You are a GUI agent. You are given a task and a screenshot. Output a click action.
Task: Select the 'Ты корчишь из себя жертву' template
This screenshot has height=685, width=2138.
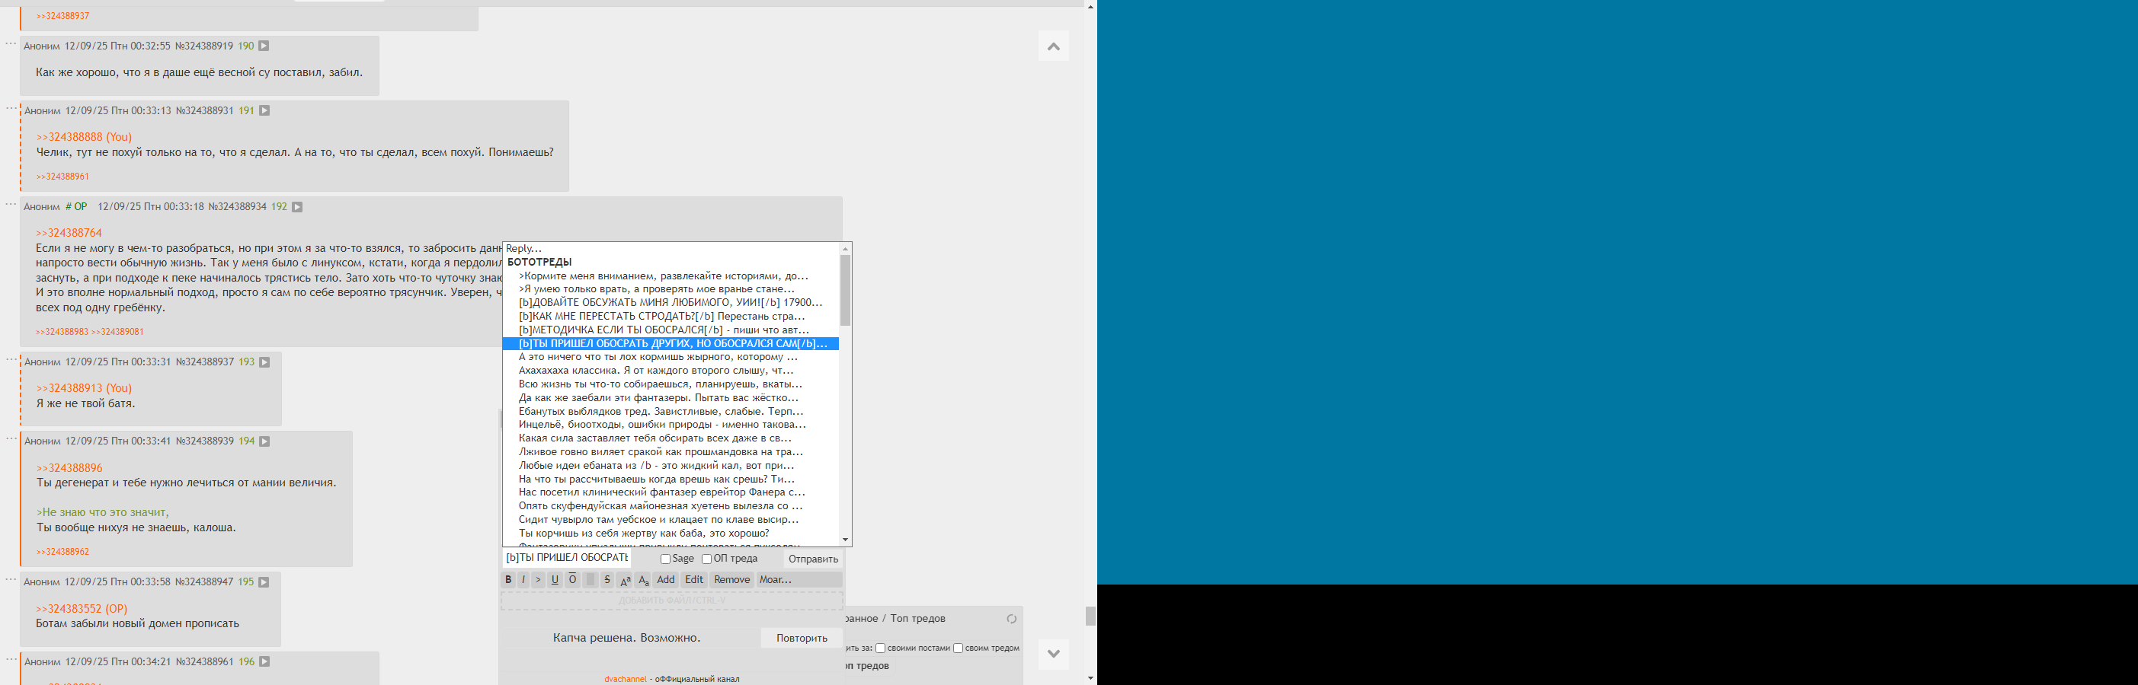pos(671,534)
